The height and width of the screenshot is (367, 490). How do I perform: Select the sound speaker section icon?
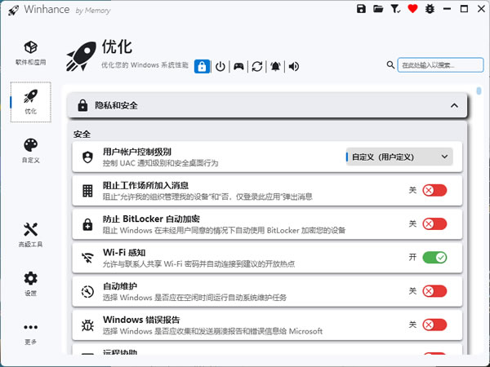coord(294,66)
